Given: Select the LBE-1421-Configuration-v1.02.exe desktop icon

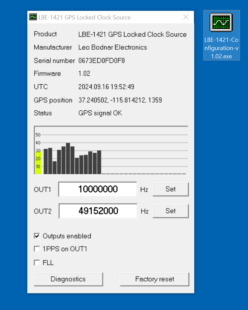Looking at the screenshot, I should (x=222, y=35).
